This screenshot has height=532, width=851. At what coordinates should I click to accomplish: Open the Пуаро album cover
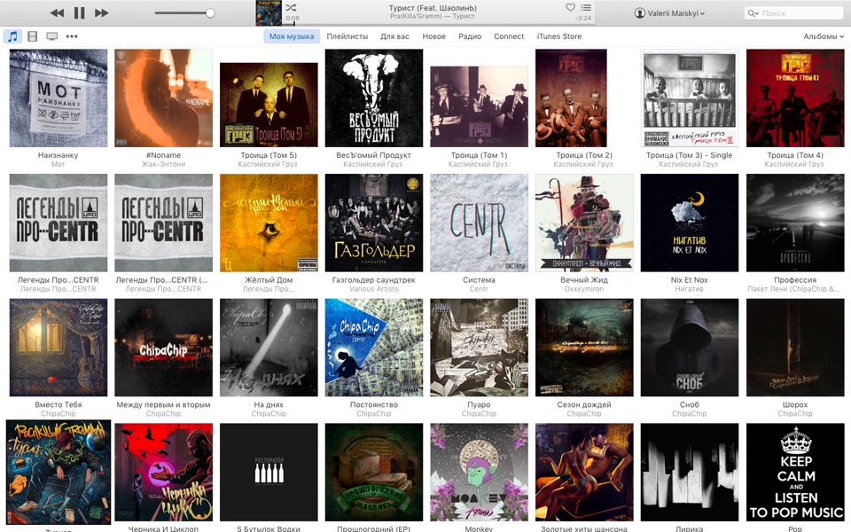tap(479, 348)
